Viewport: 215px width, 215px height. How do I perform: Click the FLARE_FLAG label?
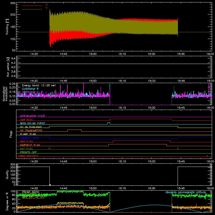coord(28,134)
